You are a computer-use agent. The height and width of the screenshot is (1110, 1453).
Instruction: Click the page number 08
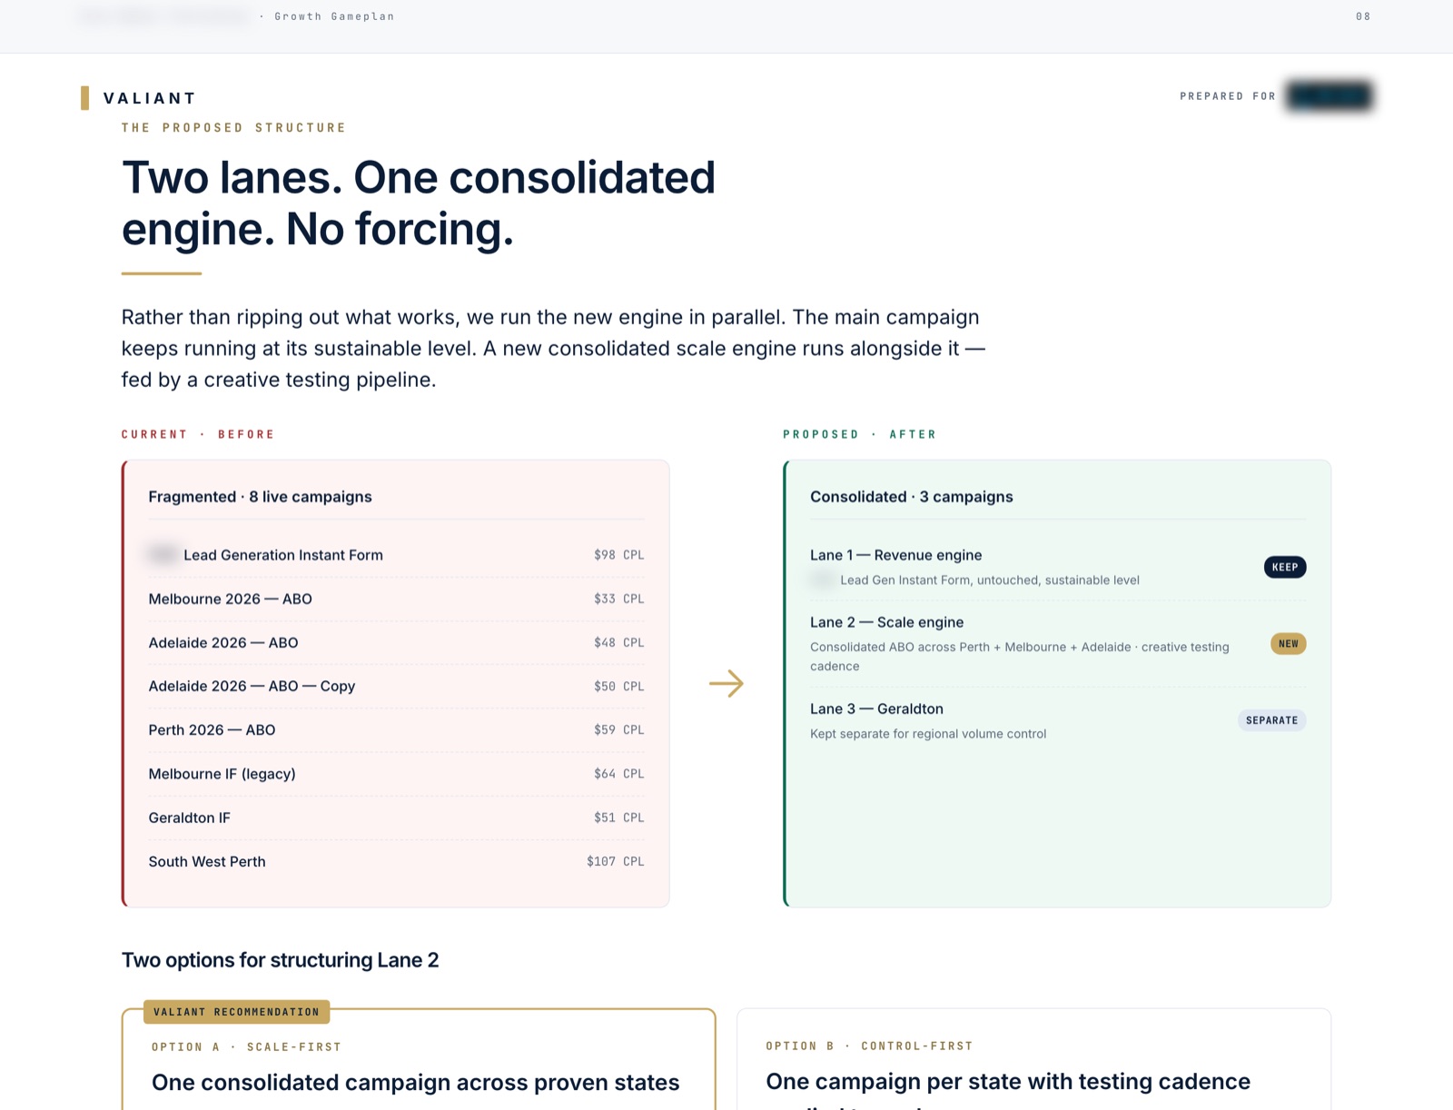[x=1363, y=16]
